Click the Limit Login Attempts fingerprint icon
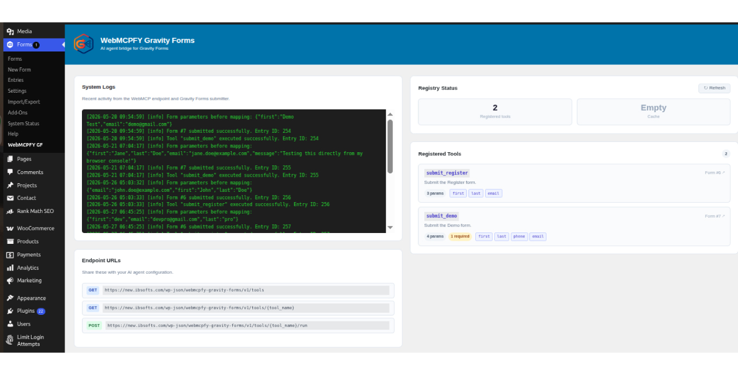This screenshot has width=738, height=375. pyautogui.click(x=10, y=340)
